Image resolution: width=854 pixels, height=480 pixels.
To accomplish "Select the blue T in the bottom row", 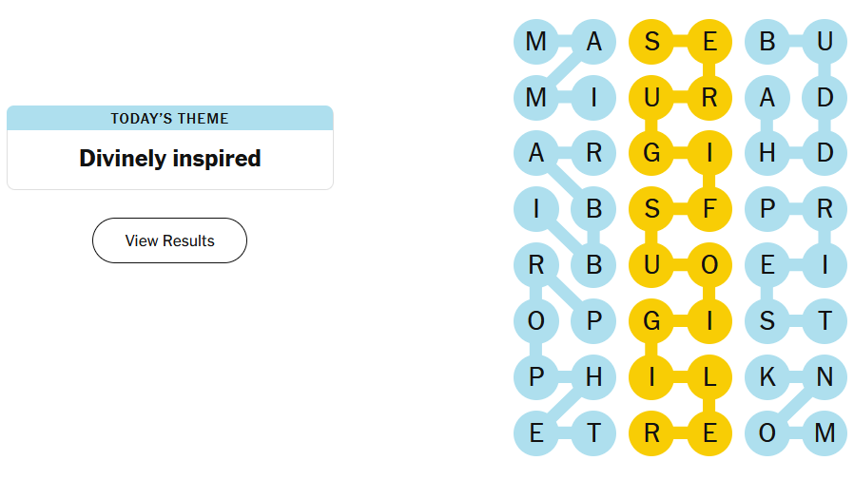I will pyautogui.click(x=594, y=433).
